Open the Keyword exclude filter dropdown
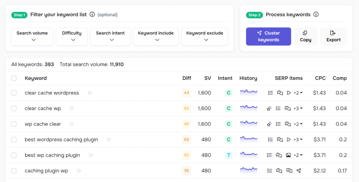This screenshot has height=182, width=359. click(x=205, y=37)
